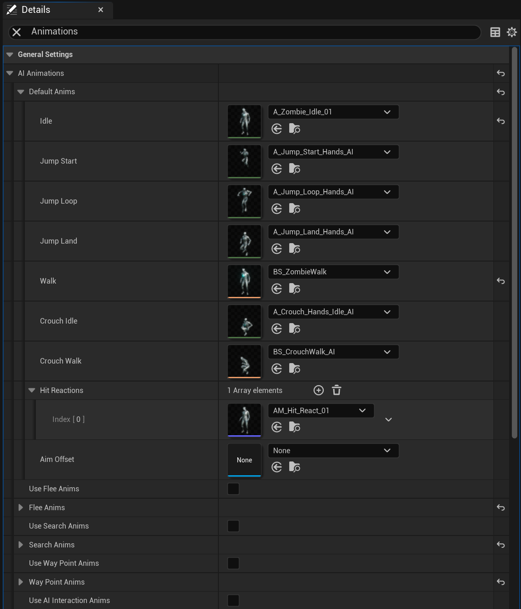
Task: Browse to Jump Start asset
Action: 295,169
